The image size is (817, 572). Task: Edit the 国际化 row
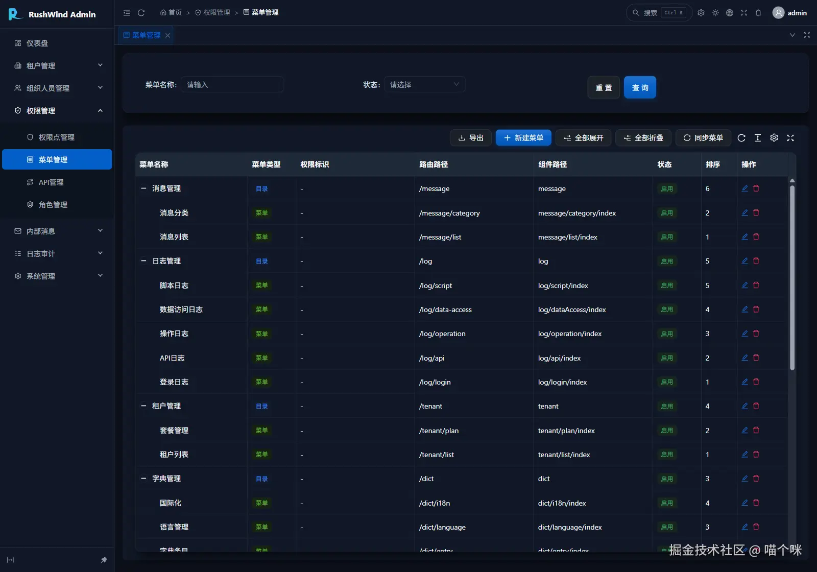pos(745,503)
